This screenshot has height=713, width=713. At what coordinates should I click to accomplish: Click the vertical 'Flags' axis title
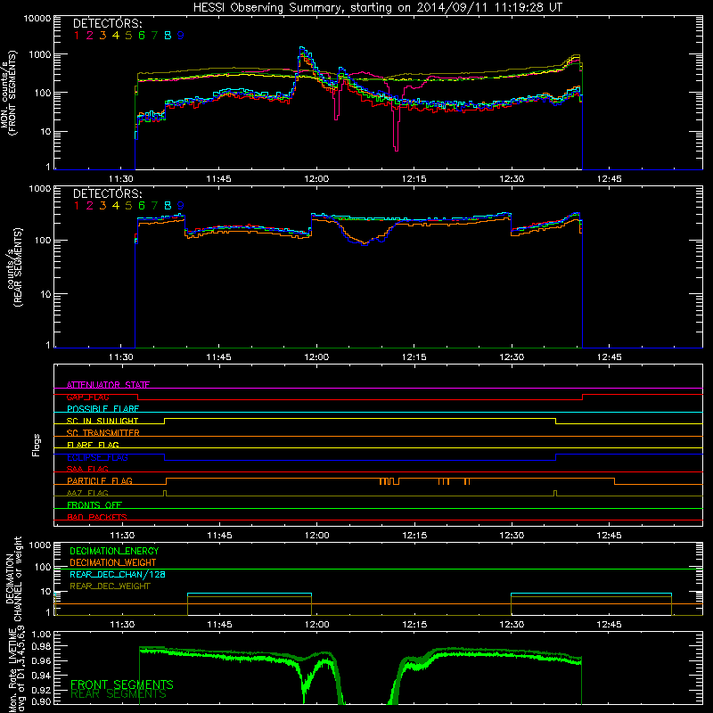pyautogui.click(x=37, y=445)
